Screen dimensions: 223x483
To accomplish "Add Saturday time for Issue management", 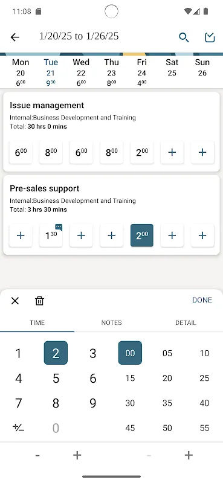I will click(x=172, y=152).
